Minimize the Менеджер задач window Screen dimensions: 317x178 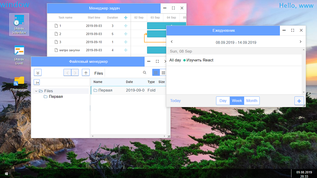[x=165, y=8]
